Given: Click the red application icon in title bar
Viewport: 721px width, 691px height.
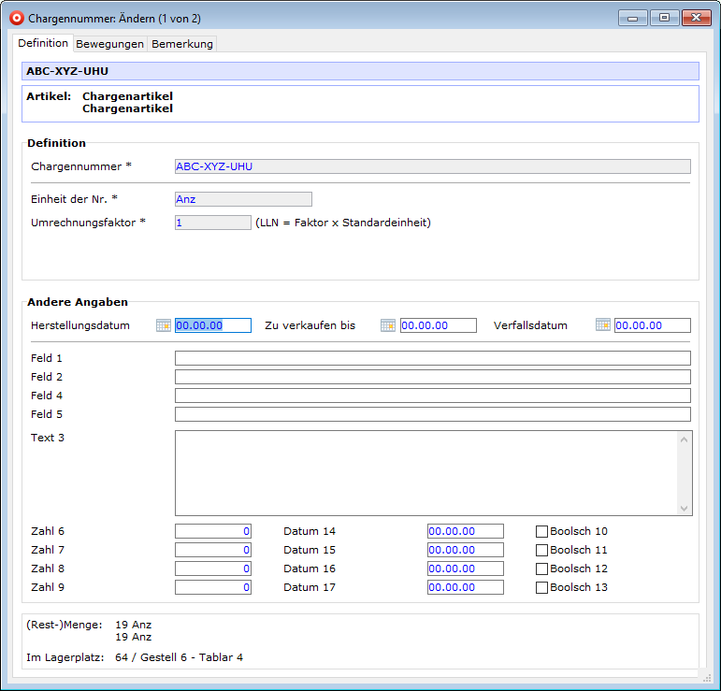Looking at the screenshot, I should [16, 18].
